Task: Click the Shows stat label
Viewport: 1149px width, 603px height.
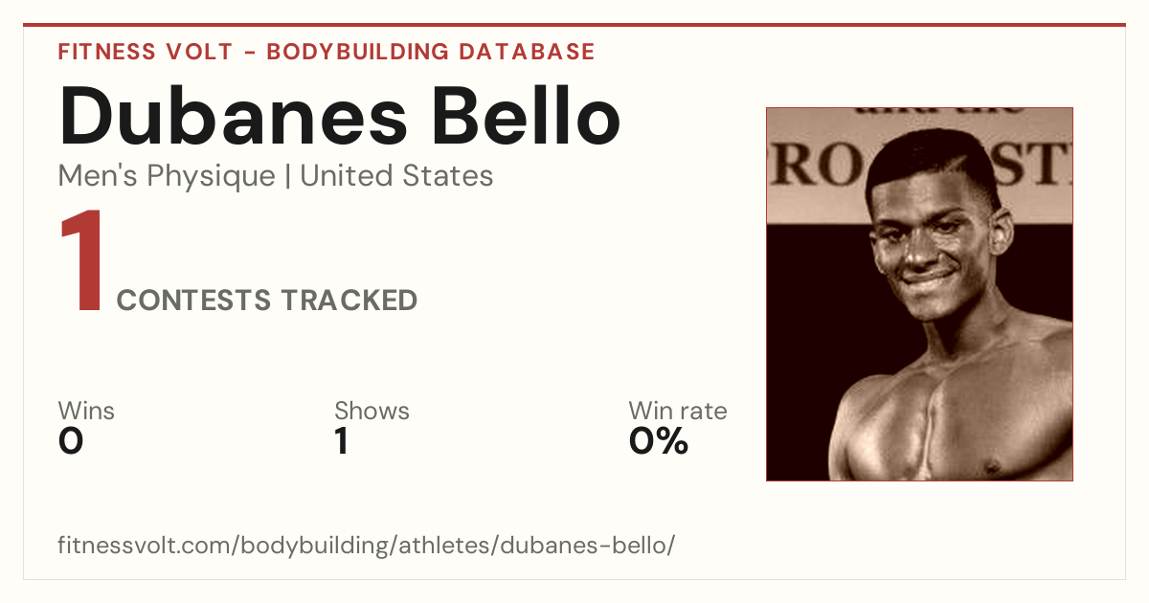Action: [372, 412]
